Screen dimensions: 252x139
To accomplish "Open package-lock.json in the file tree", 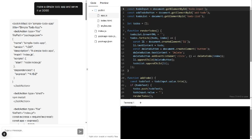I will pyautogui.click(x=107, y=36).
